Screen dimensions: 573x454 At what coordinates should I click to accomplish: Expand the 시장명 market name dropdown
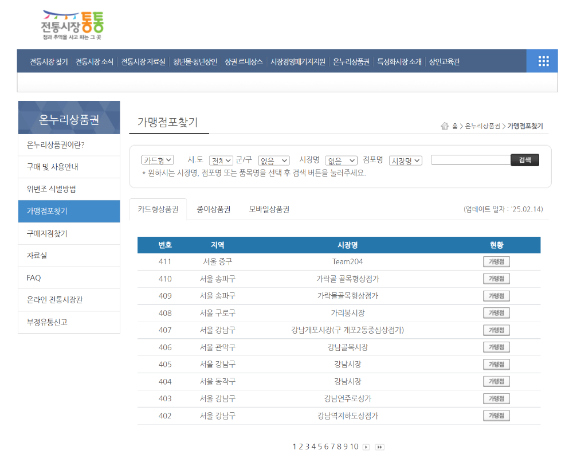341,161
